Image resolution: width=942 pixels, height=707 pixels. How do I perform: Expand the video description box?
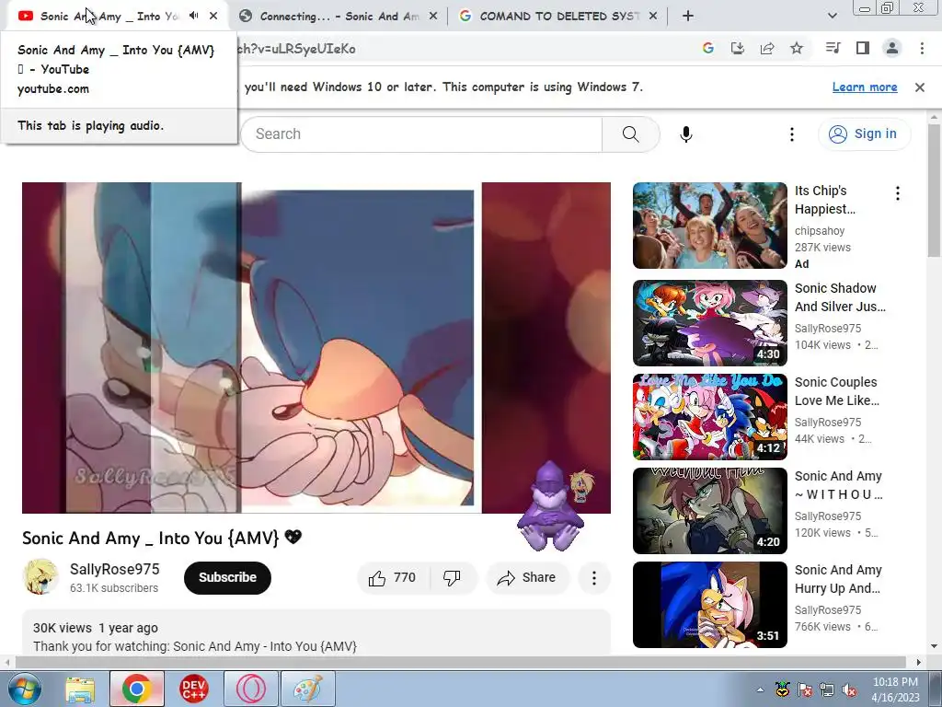(316, 633)
